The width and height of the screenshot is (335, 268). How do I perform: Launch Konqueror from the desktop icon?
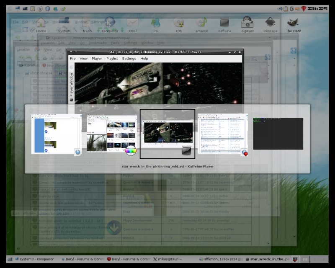[x=110, y=25]
